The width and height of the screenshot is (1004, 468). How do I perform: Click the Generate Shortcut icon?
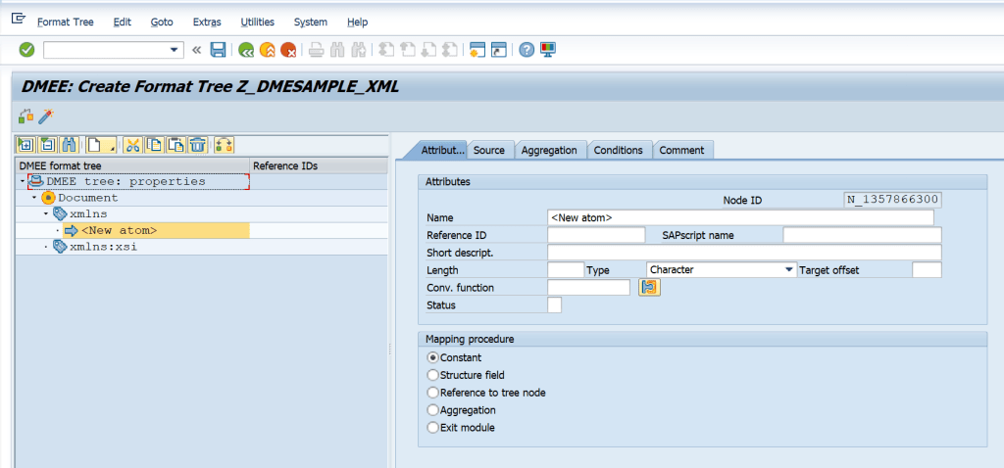point(498,50)
